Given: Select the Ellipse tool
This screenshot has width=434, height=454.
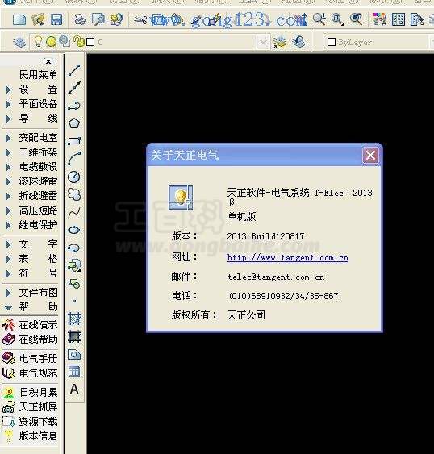Looking at the screenshot, I should [x=74, y=230].
